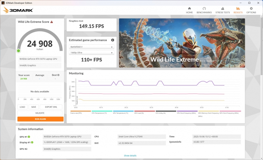Click the Export XML button
The width and height of the screenshot is (263, 160).
coord(51,107)
